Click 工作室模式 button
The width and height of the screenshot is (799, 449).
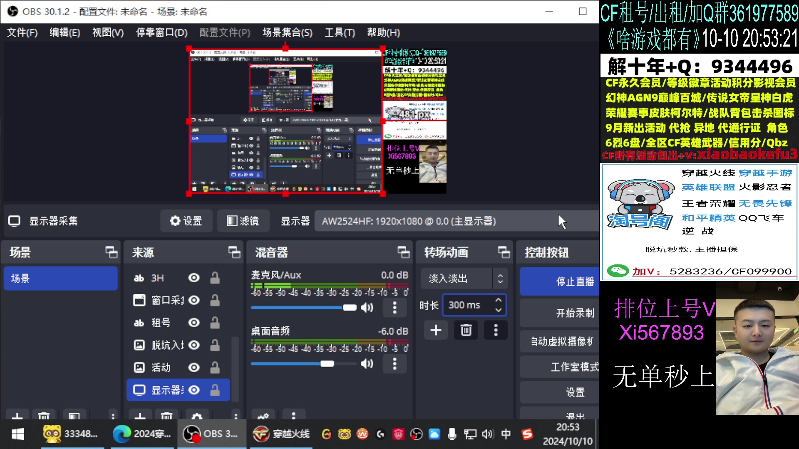click(x=559, y=367)
